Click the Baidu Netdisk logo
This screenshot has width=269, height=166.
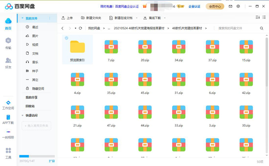(20, 6)
